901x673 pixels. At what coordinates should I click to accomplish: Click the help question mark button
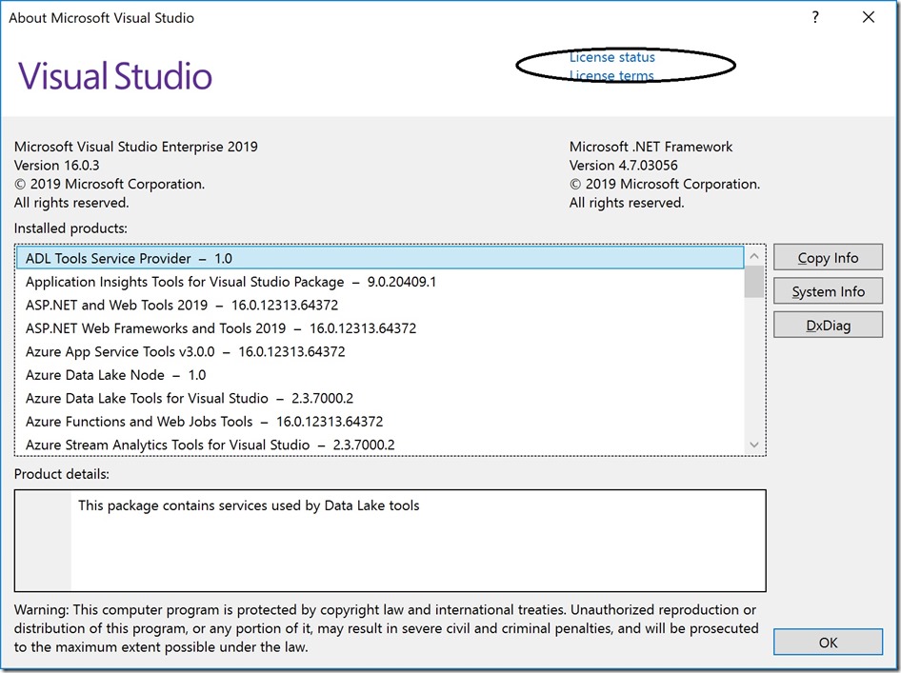[815, 17]
